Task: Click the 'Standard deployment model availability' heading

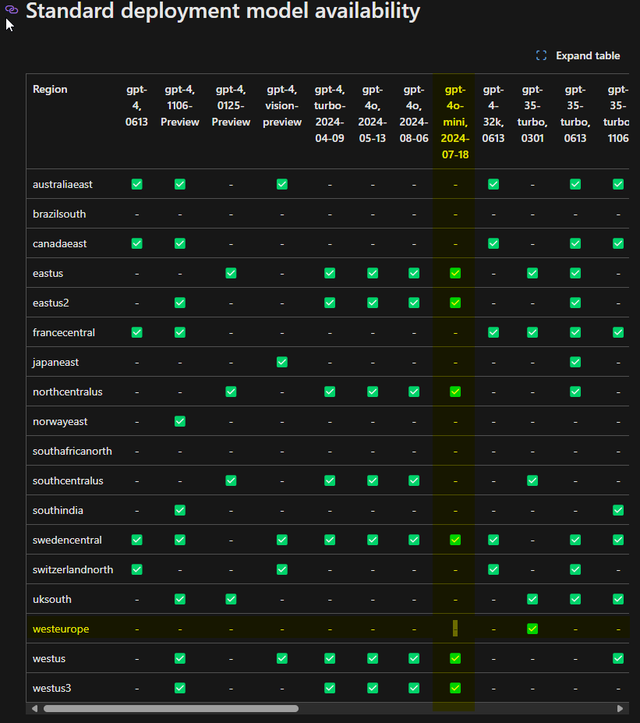Action: [x=223, y=11]
